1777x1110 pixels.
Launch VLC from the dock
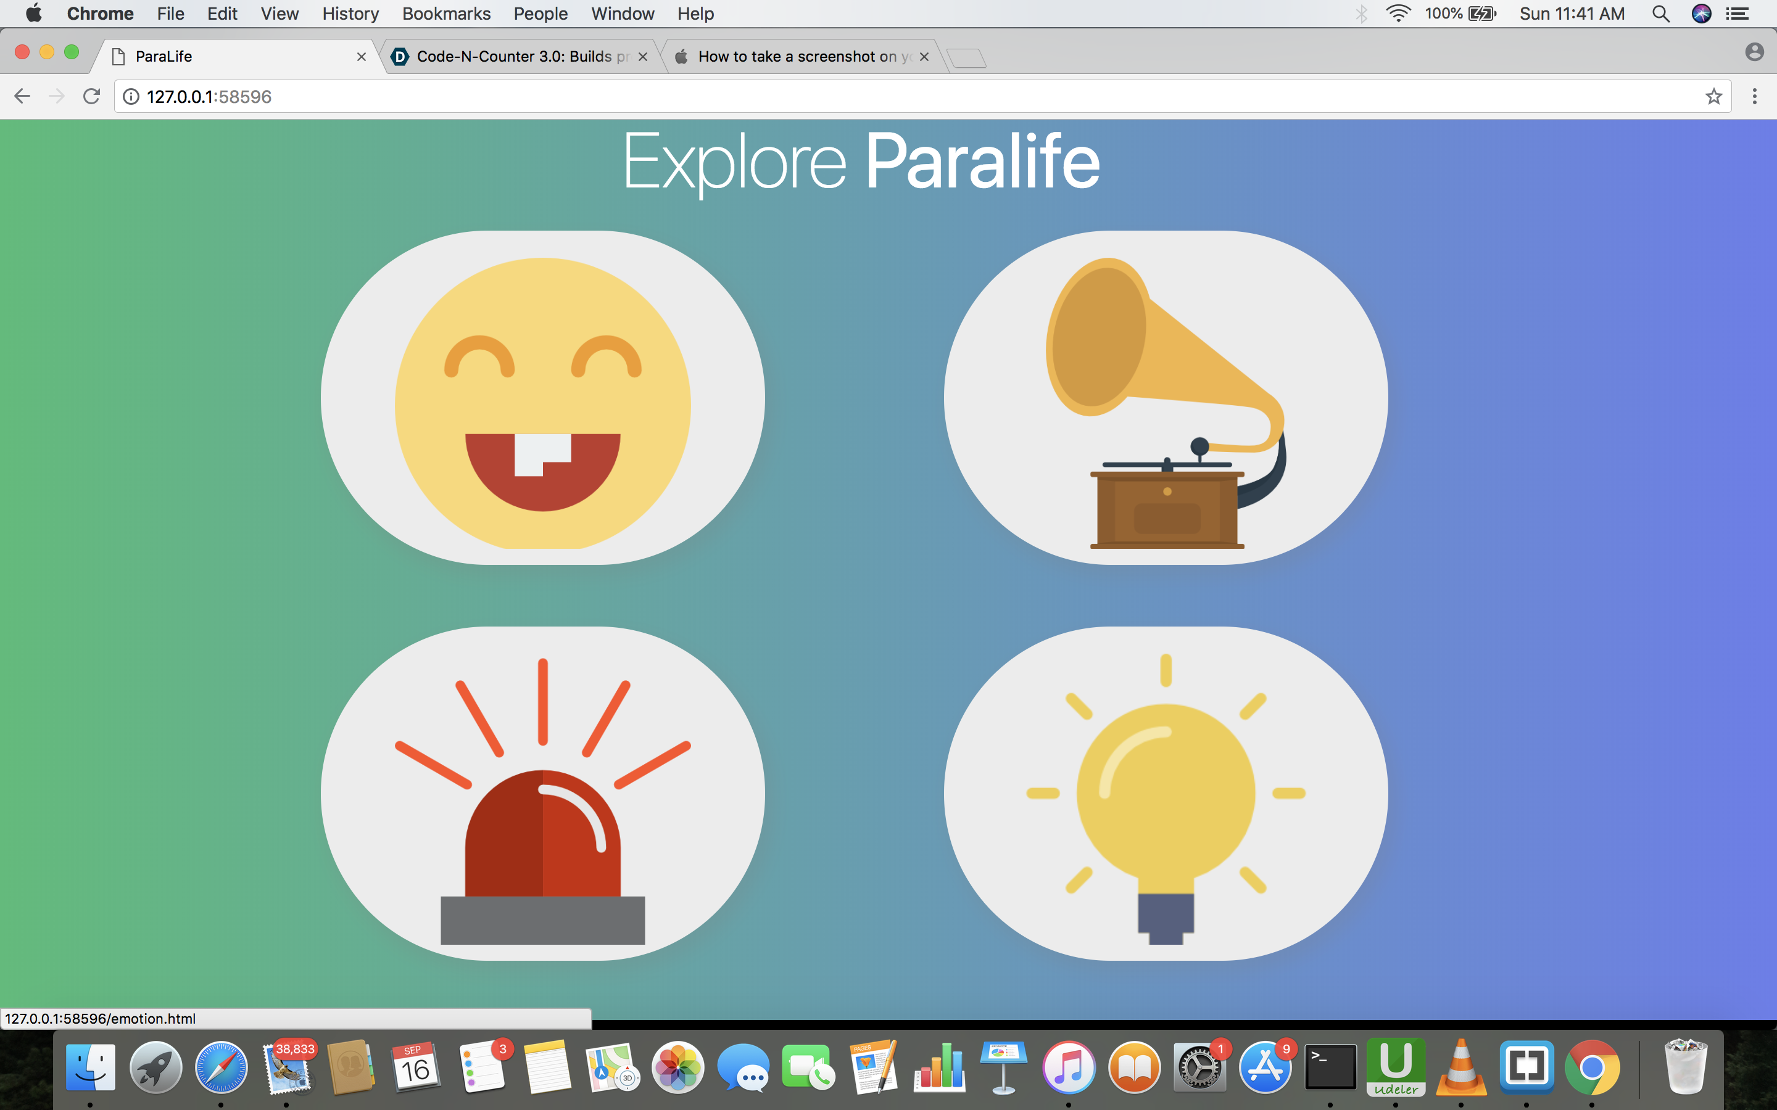1460,1067
